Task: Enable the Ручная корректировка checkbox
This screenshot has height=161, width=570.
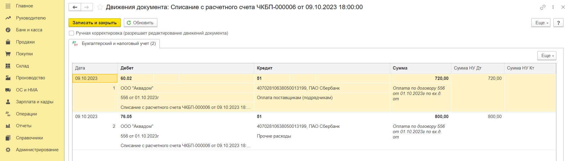Action: [x=72, y=33]
